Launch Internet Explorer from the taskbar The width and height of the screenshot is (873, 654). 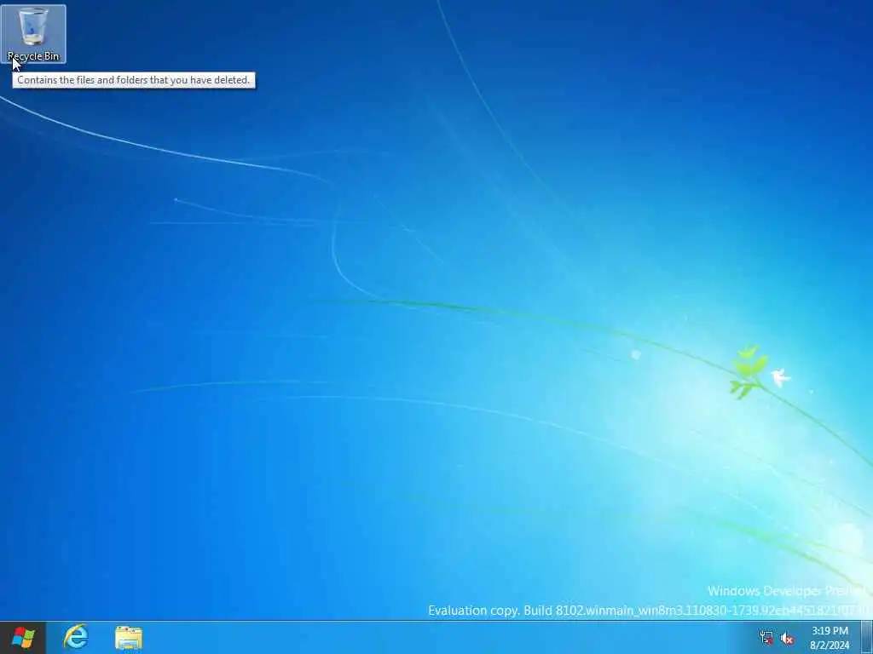click(76, 637)
